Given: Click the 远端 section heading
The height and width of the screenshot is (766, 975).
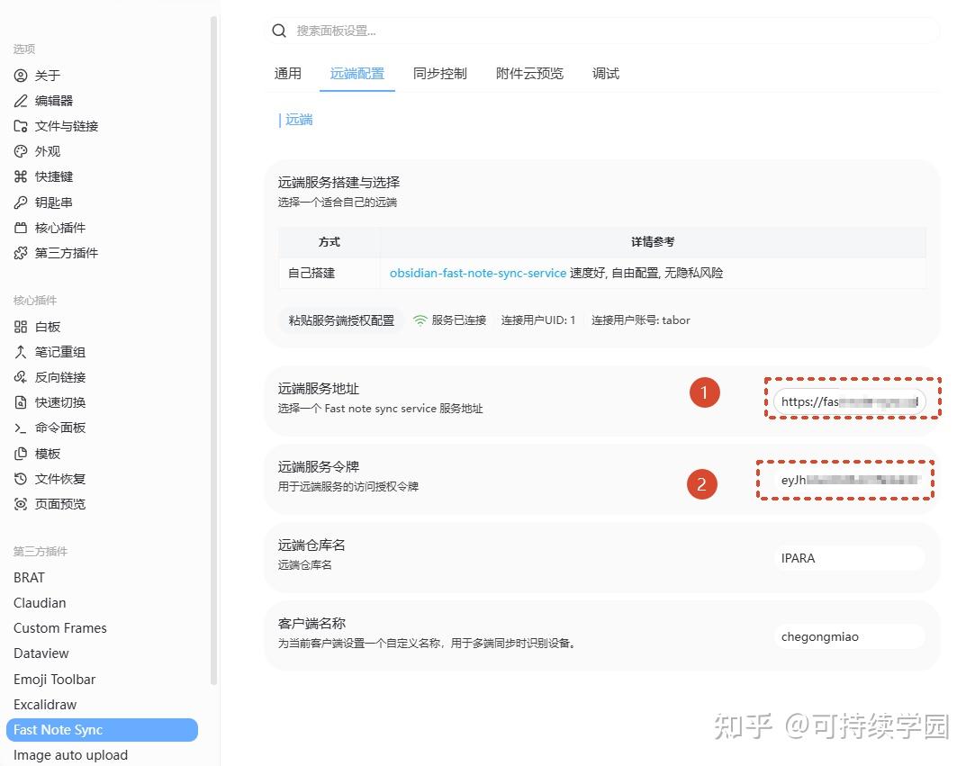Looking at the screenshot, I should point(299,120).
